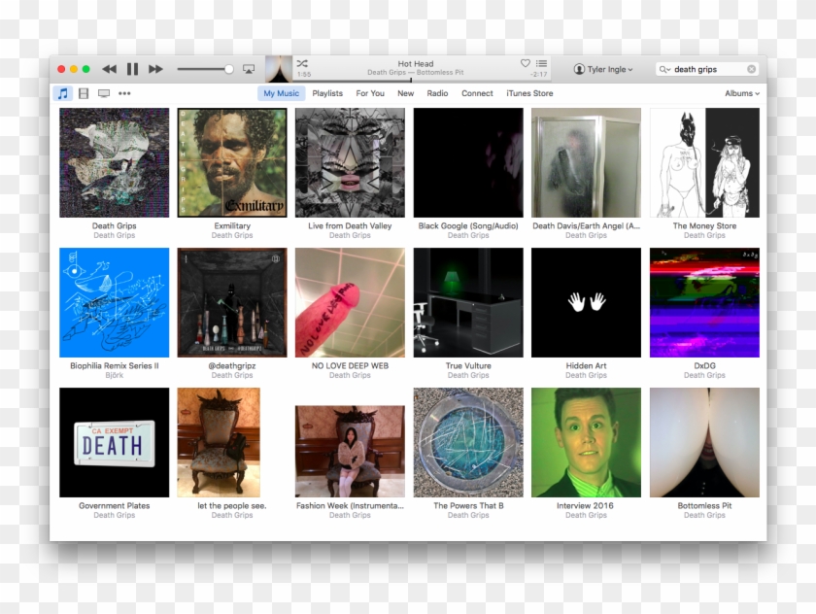
Task: Open the DxDG album cover
Action: (x=704, y=302)
